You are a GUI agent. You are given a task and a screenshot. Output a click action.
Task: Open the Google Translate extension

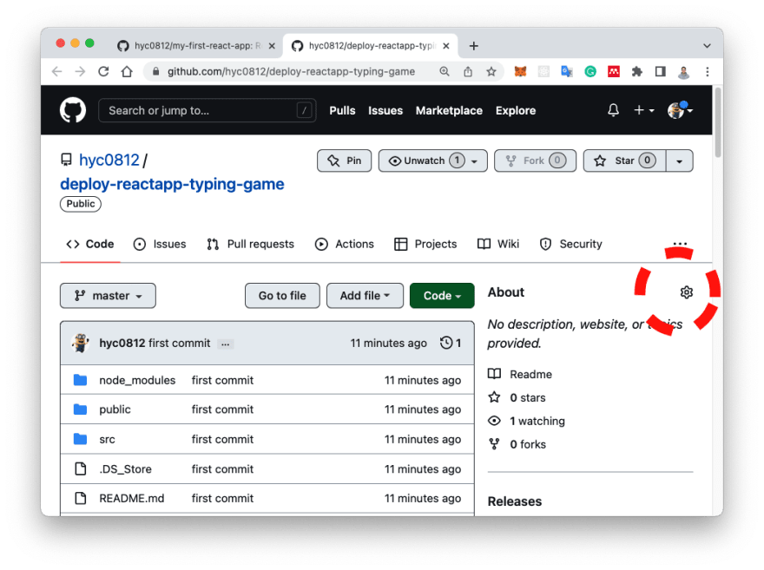(x=567, y=71)
